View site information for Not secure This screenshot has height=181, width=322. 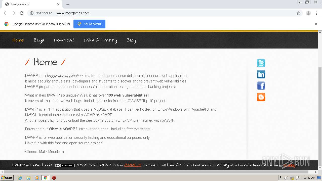click(x=41, y=13)
